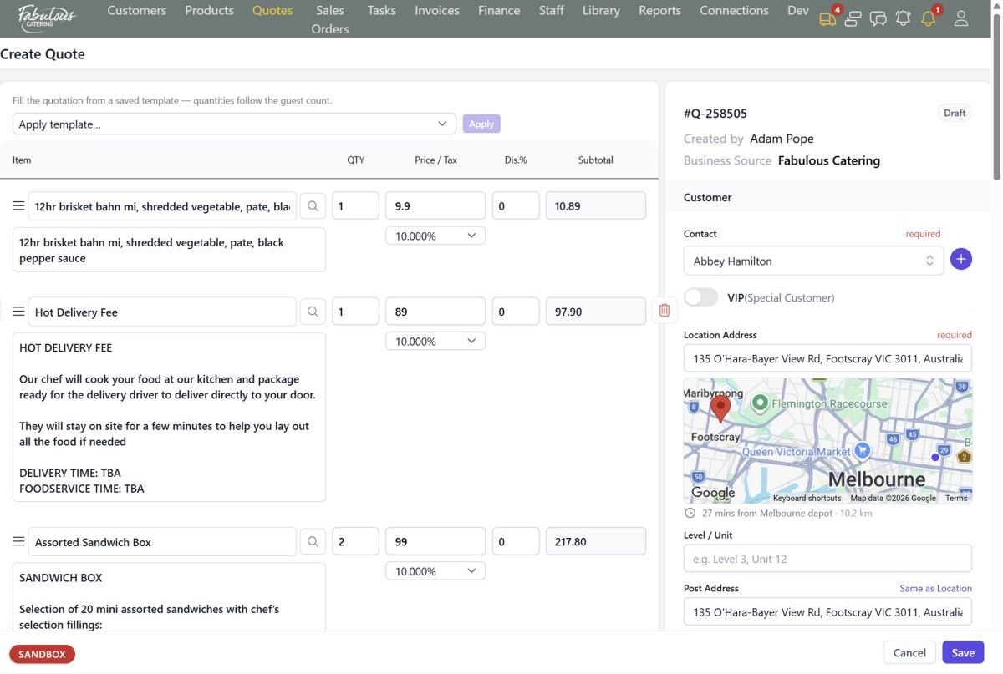Open the map Terms link

[956, 498]
